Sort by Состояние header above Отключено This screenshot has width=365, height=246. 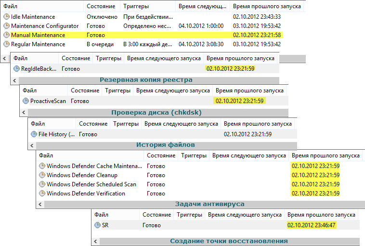[102, 6]
